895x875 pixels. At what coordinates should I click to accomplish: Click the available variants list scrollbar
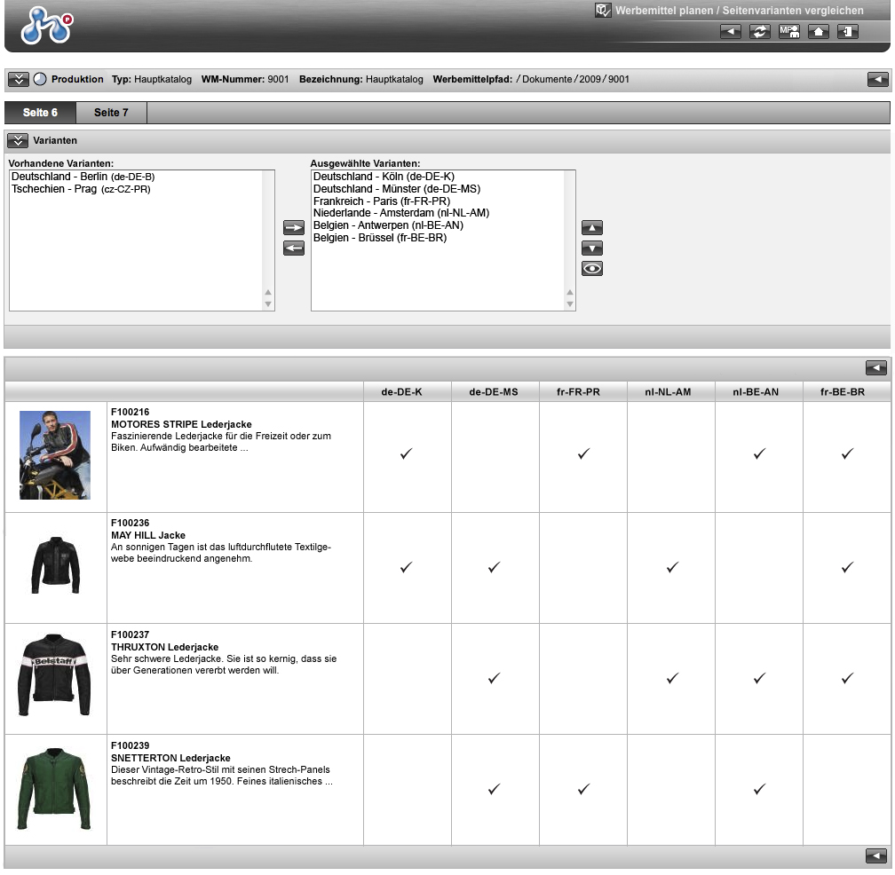[x=268, y=240]
